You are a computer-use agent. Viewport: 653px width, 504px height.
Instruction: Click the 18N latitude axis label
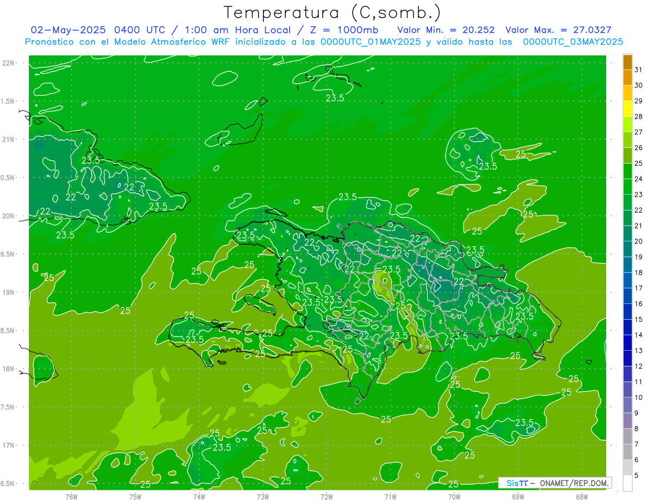pos(8,369)
